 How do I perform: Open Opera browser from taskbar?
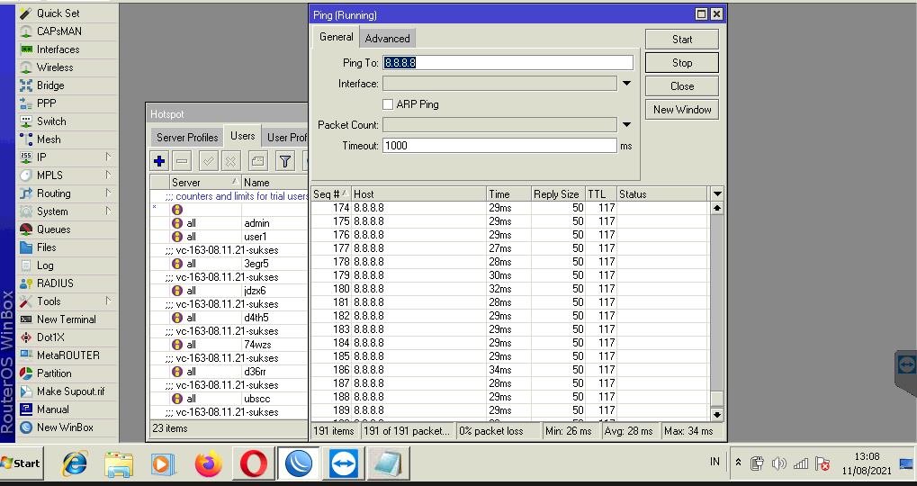[254, 464]
